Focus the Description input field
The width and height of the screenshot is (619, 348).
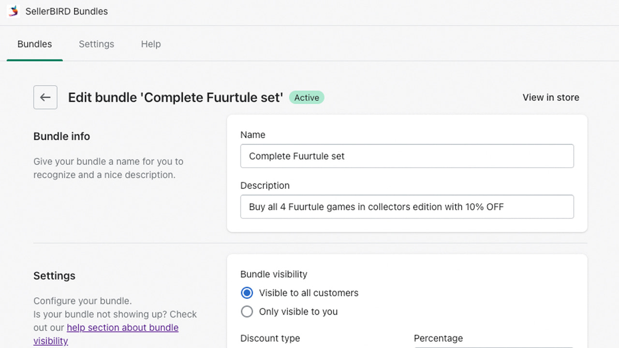[407, 207]
